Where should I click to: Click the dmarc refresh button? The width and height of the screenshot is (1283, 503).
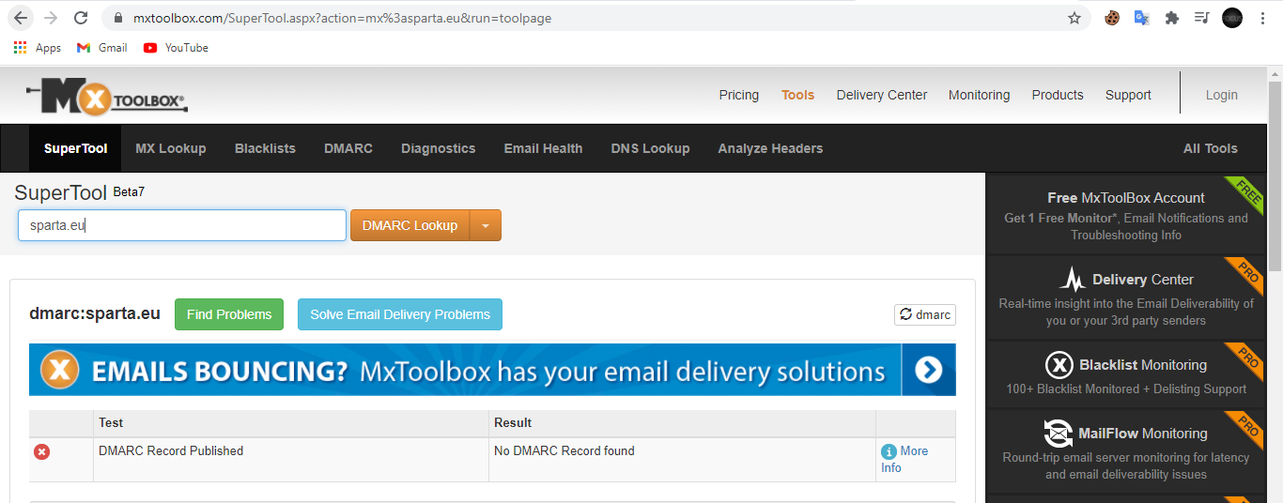point(924,314)
